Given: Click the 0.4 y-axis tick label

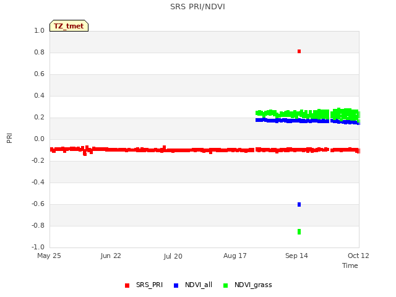Looking at the screenshot, I should (x=39, y=95).
